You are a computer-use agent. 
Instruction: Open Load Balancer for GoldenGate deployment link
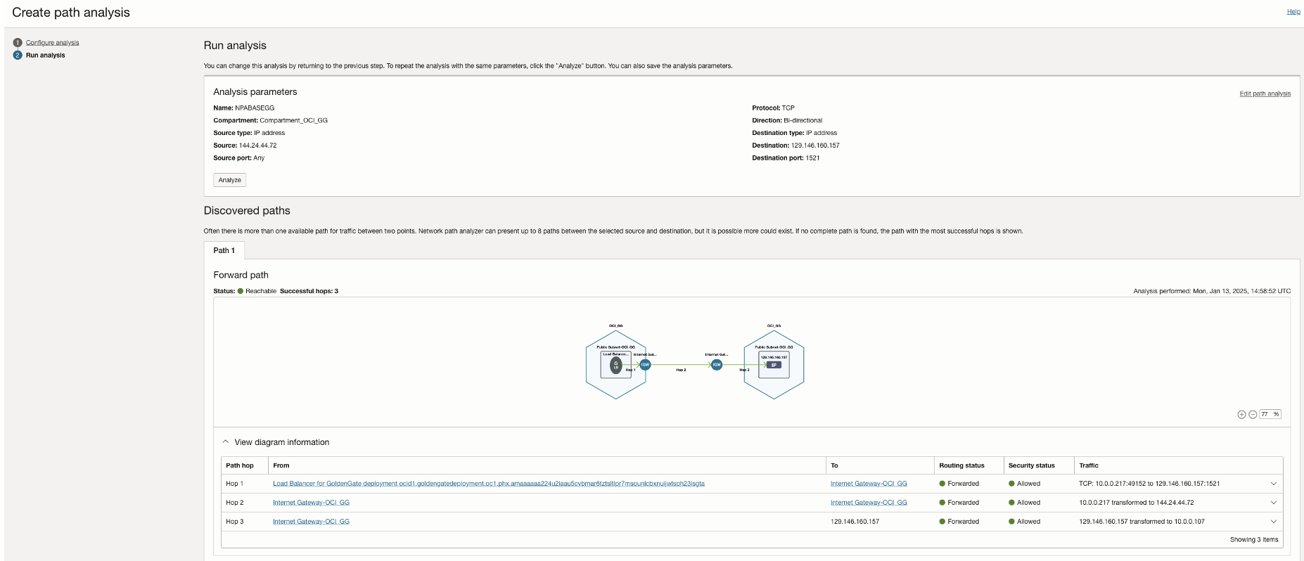point(488,484)
